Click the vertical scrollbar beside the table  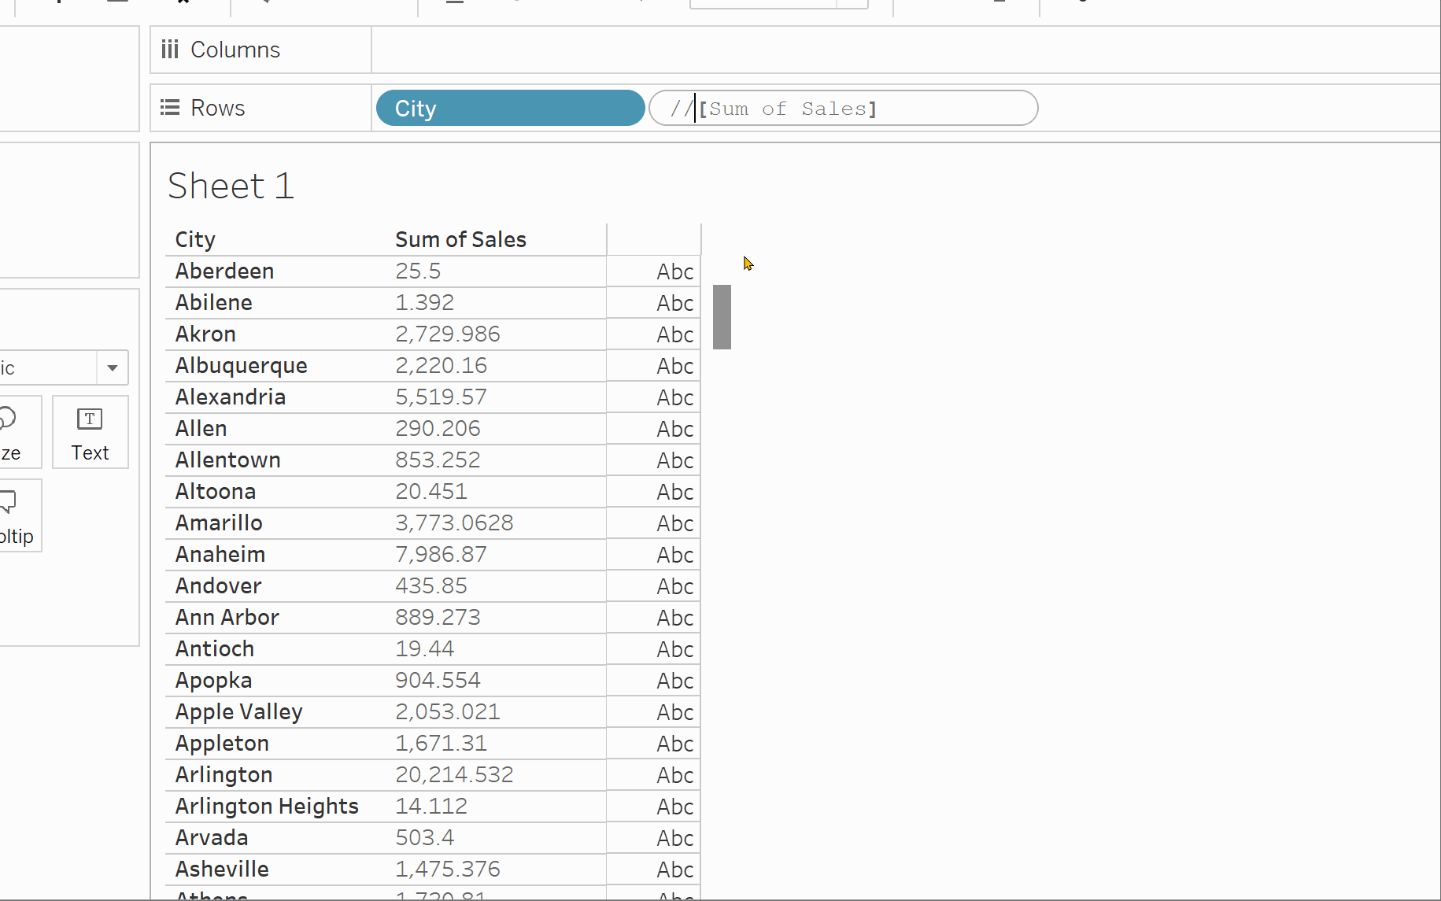click(722, 317)
